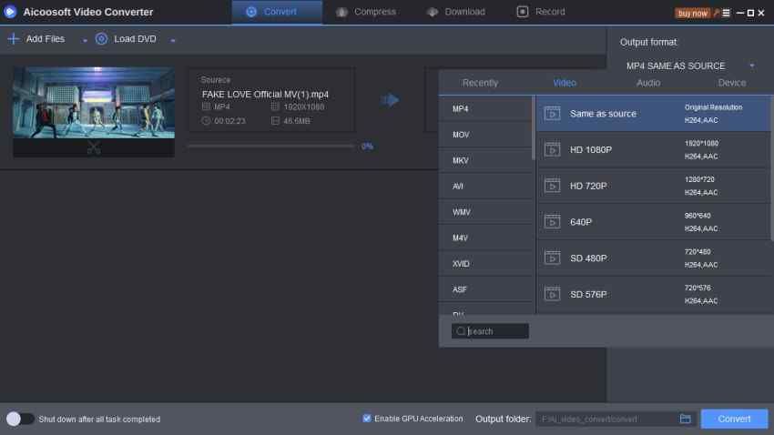This screenshot has height=435, width=774.
Task: Click the buy now button
Action: 692,13
